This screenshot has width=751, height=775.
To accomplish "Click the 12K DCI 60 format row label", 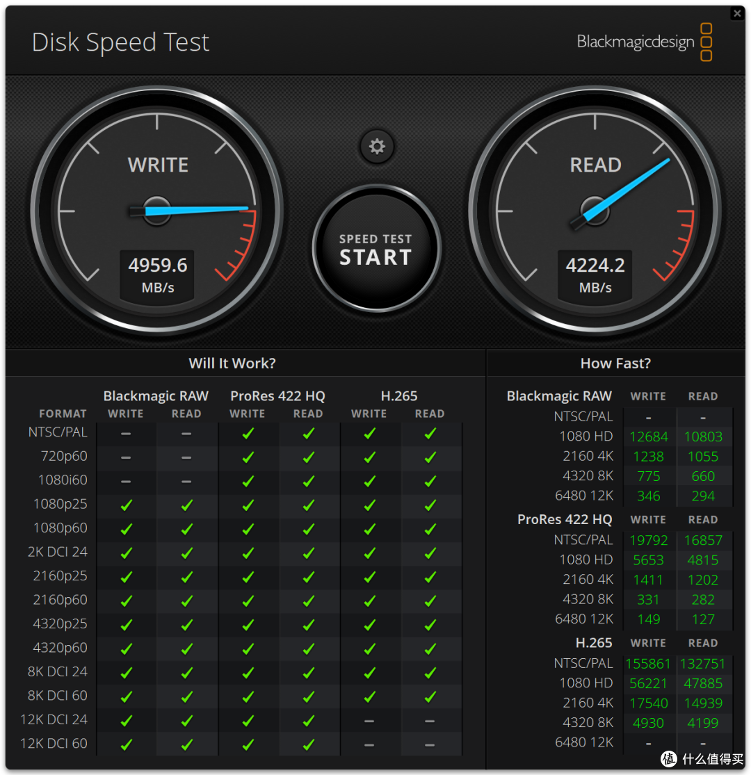I will [54, 743].
